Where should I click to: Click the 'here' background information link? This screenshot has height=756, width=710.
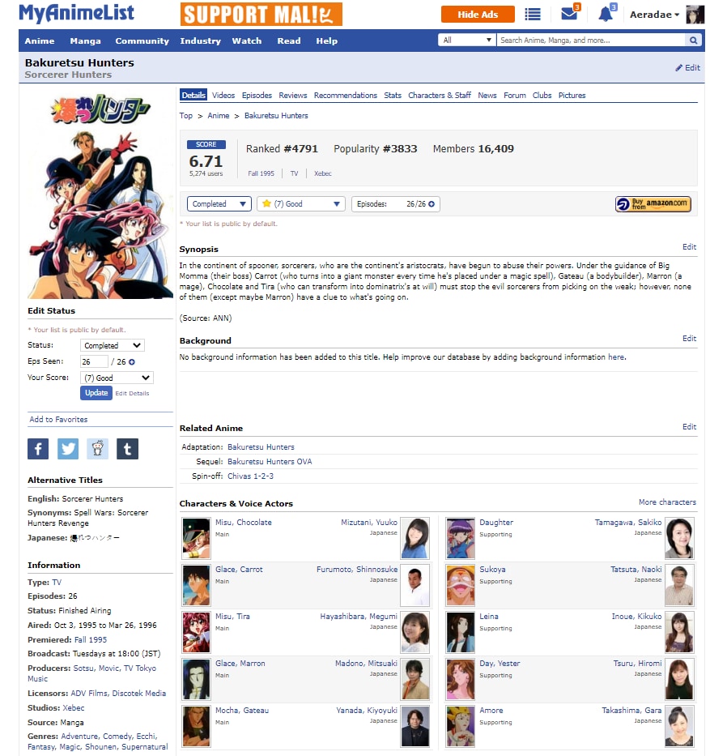[616, 357]
